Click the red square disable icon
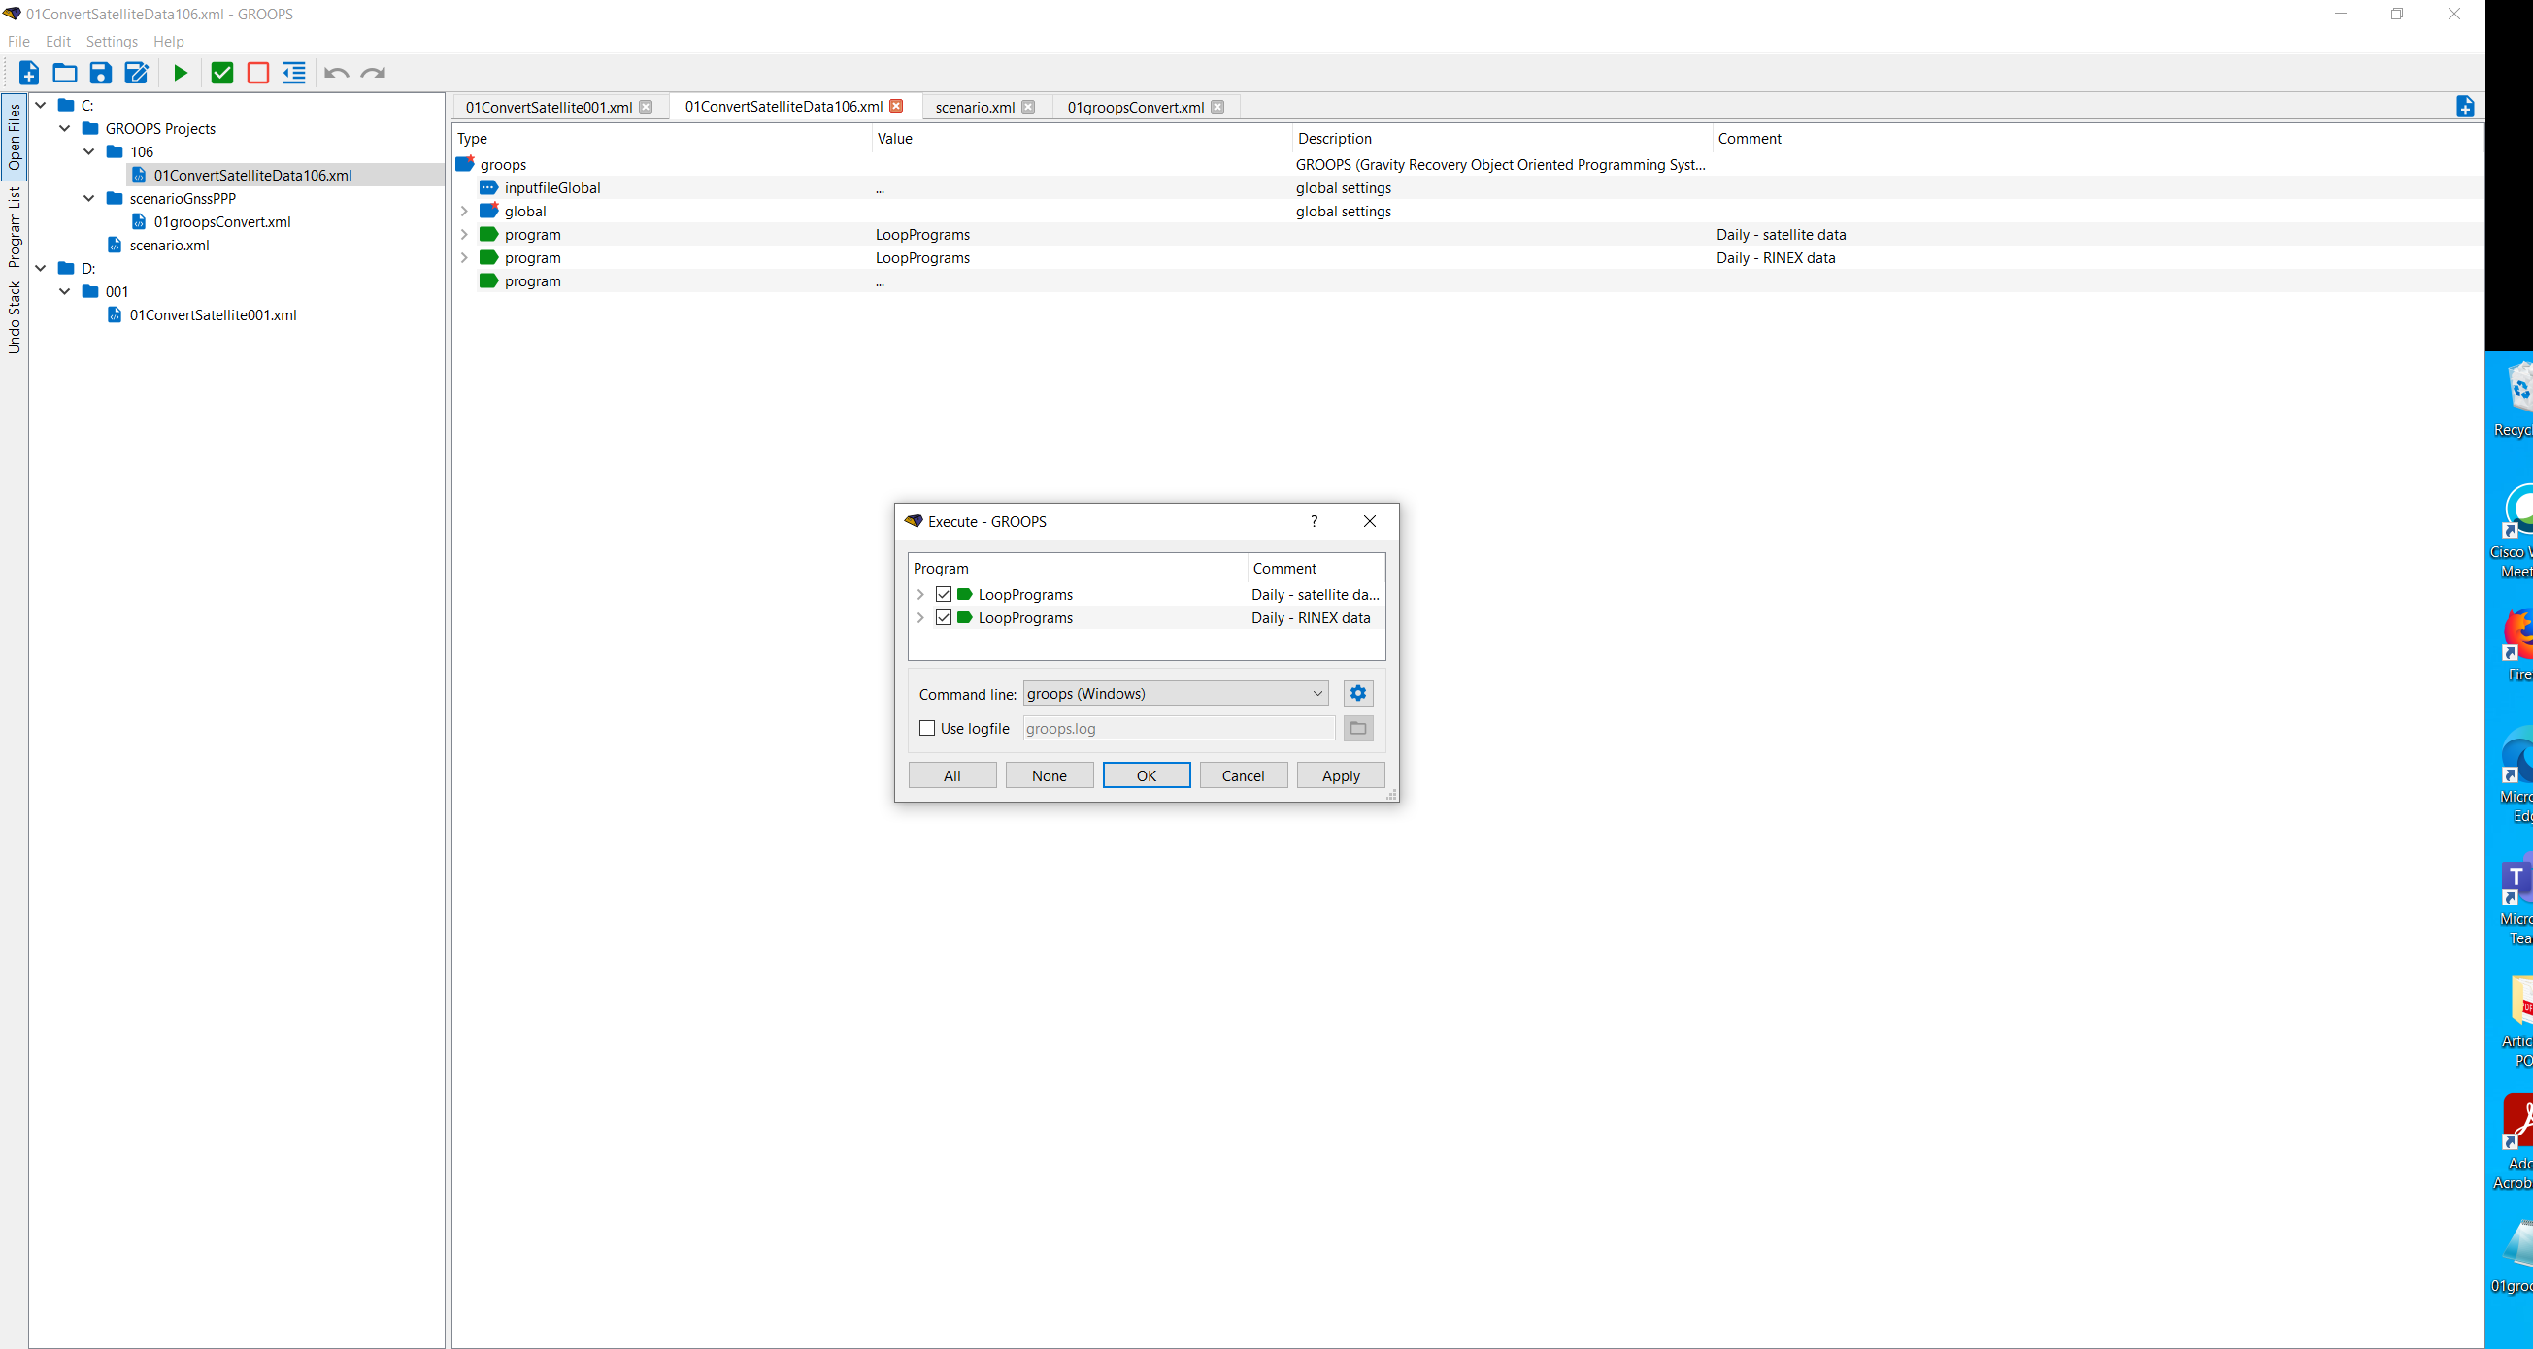The image size is (2533, 1349). [257, 73]
